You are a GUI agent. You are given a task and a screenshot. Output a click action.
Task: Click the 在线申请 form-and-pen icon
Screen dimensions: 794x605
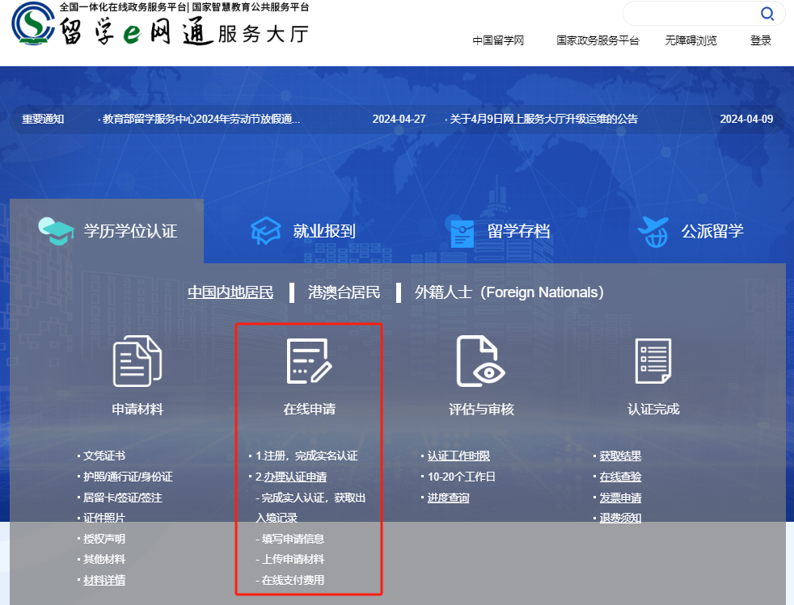[x=309, y=360]
